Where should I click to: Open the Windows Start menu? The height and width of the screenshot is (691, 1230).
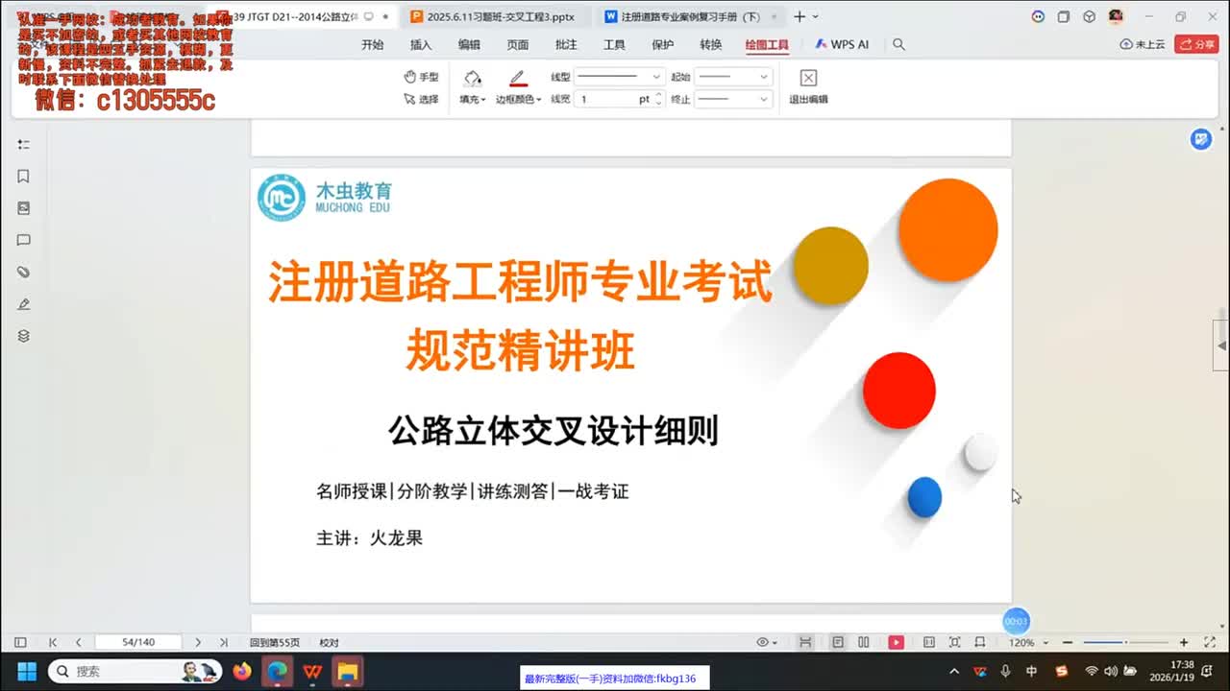point(26,671)
